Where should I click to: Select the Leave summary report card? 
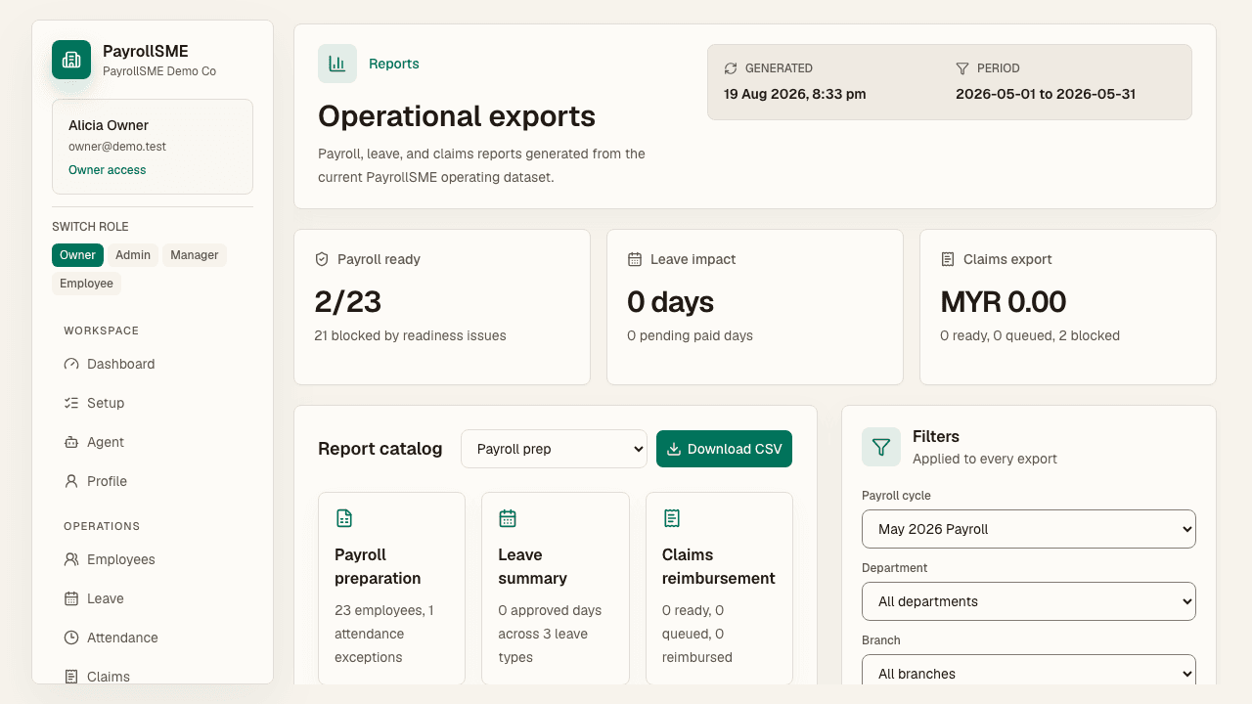point(556,589)
